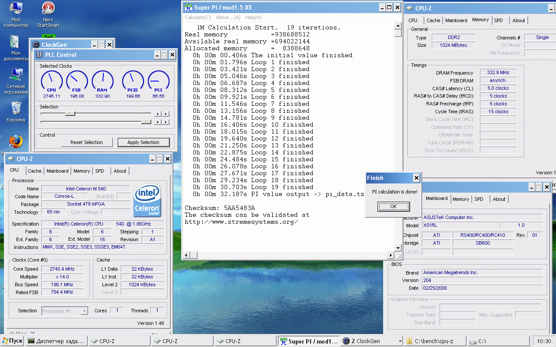Switch to Memory tab in left CPU-Z window
Screen dimensions: 556x347
pyautogui.click(x=82, y=171)
